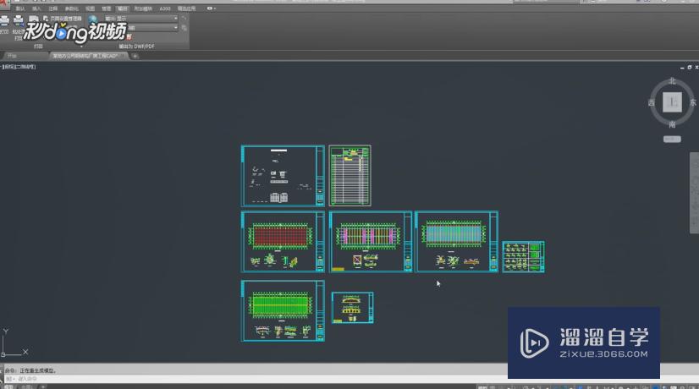The image size is (699, 389).
Task: Click the ViewCube 上 (Top) face
Action: (672, 102)
